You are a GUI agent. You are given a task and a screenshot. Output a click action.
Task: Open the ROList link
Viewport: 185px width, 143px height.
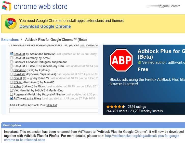[18, 82]
